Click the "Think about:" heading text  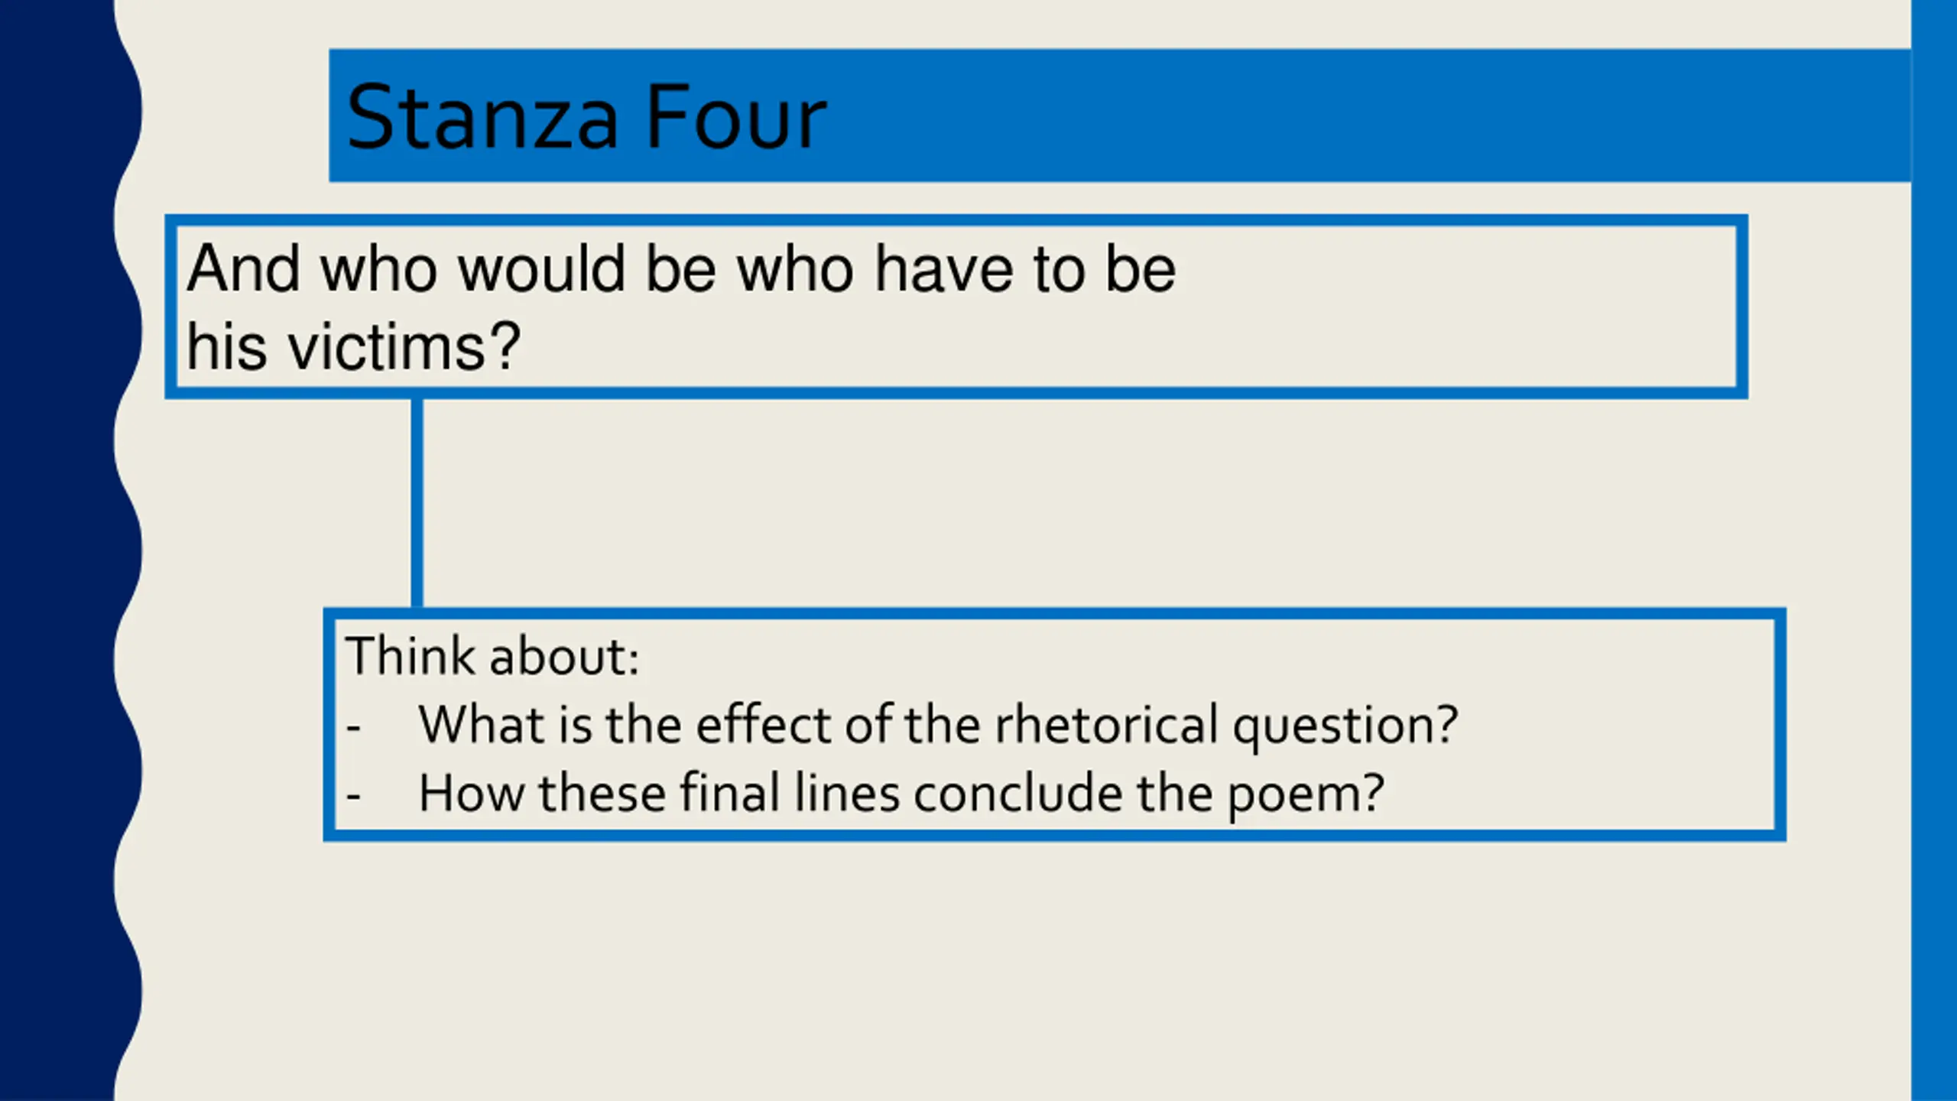(492, 656)
